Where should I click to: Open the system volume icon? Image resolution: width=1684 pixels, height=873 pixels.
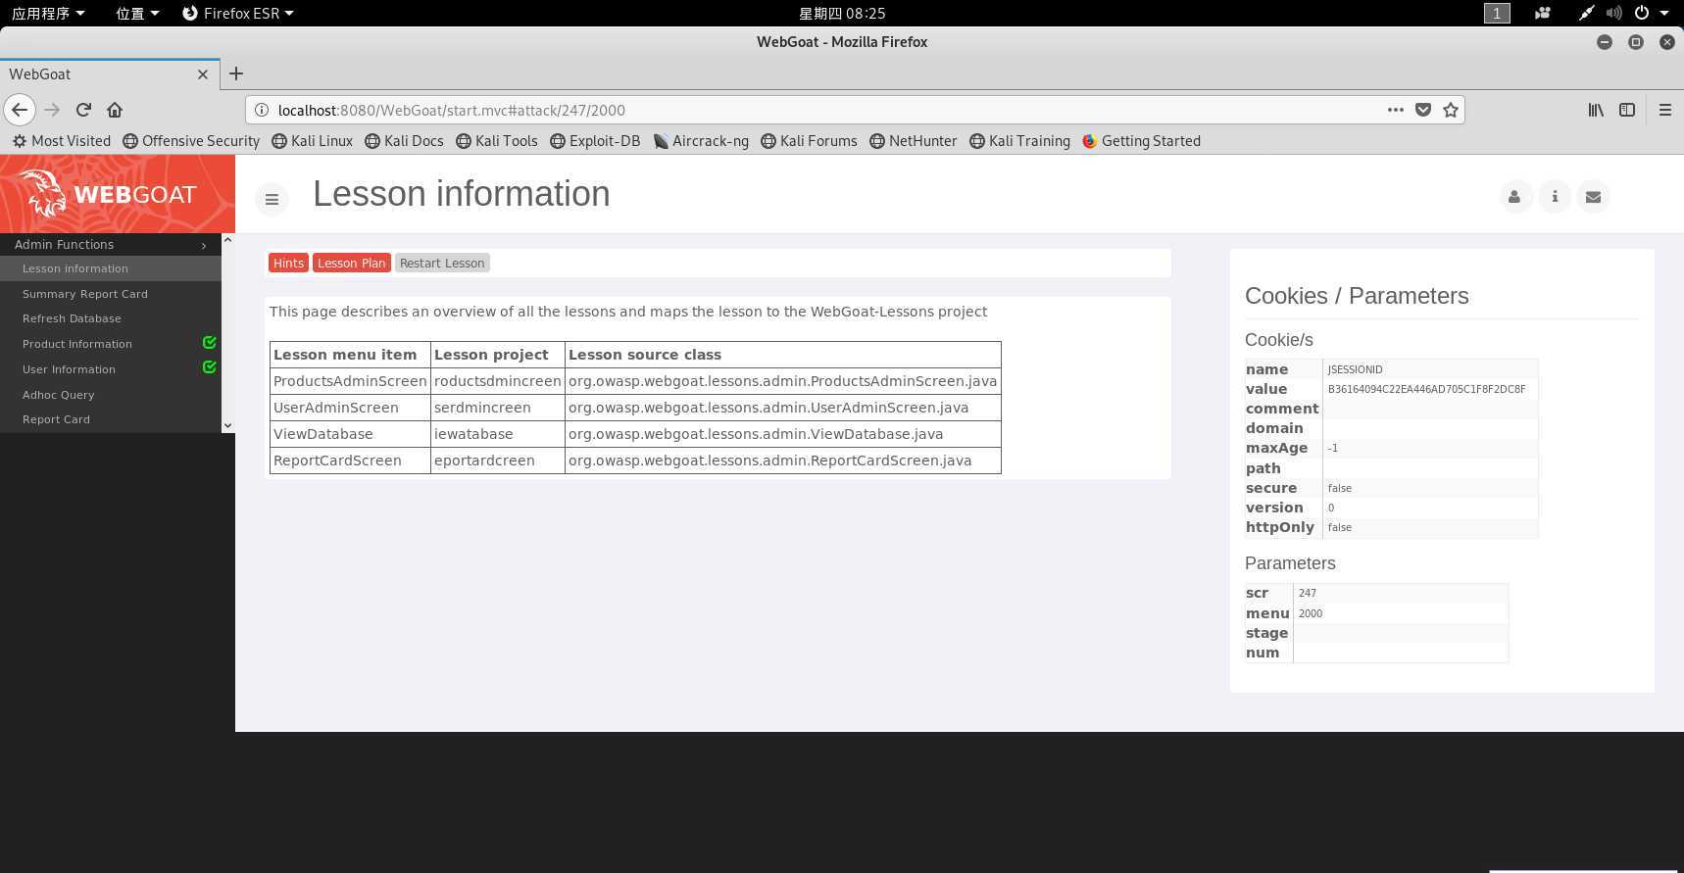pos(1613,13)
